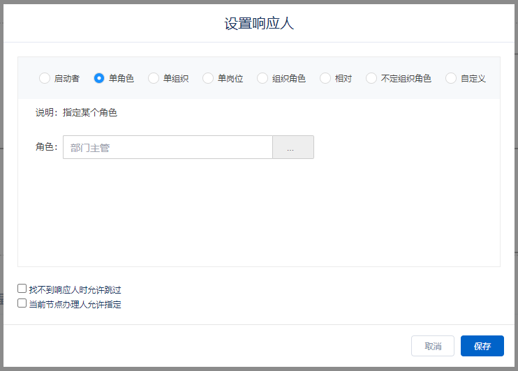Select the 相对 radio button

coord(325,78)
